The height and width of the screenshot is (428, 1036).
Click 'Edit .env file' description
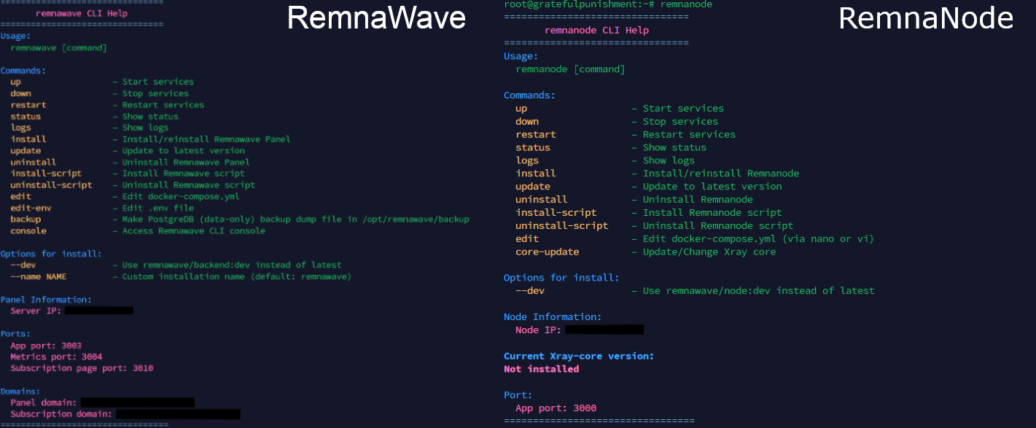click(158, 208)
